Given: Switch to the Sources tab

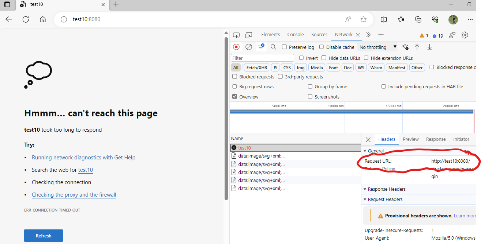Looking at the screenshot, I should pos(319,35).
